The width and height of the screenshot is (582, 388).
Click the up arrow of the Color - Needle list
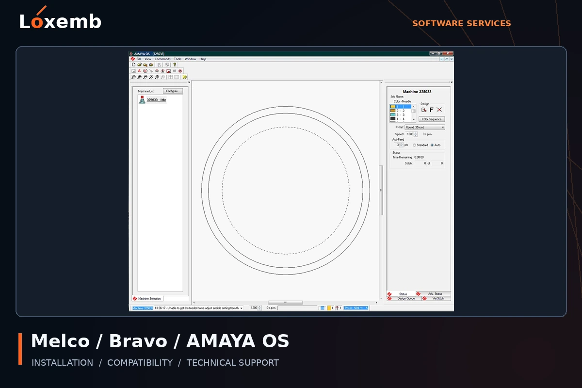[414, 106]
